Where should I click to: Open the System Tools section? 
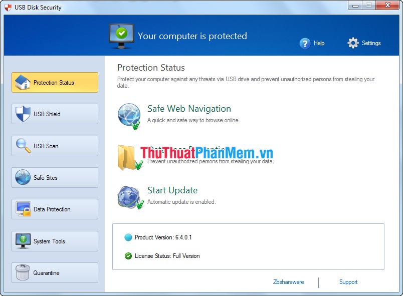click(x=55, y=241)
